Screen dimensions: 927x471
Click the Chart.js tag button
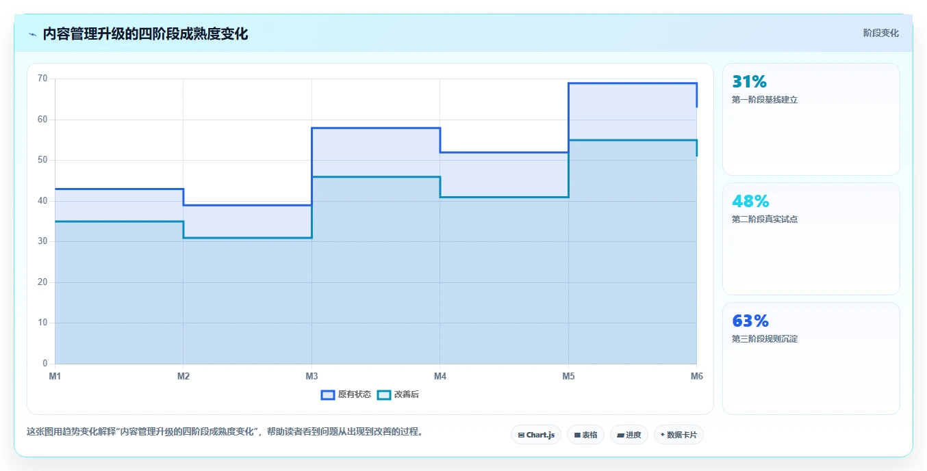point(536,435)
